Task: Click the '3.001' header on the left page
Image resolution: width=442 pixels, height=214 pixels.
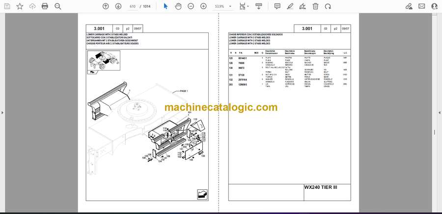Action: tap(99, 29)
